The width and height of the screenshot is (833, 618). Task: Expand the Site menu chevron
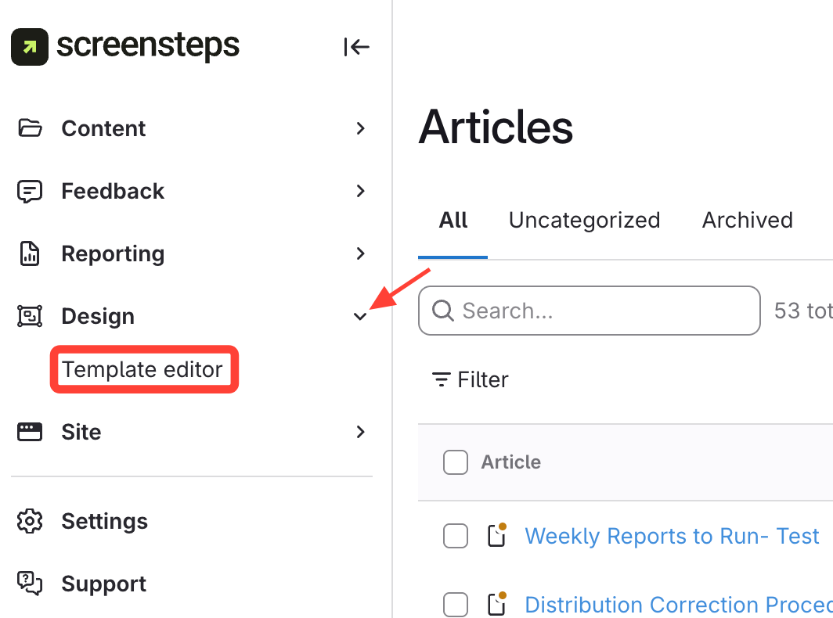(x=360, y=432)
